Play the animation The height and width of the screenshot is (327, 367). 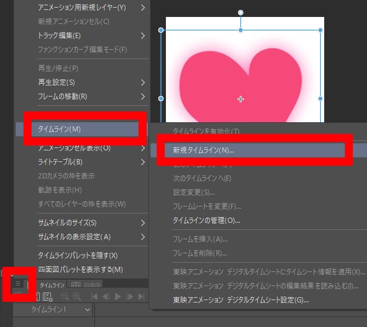click(x=117, y=297)
